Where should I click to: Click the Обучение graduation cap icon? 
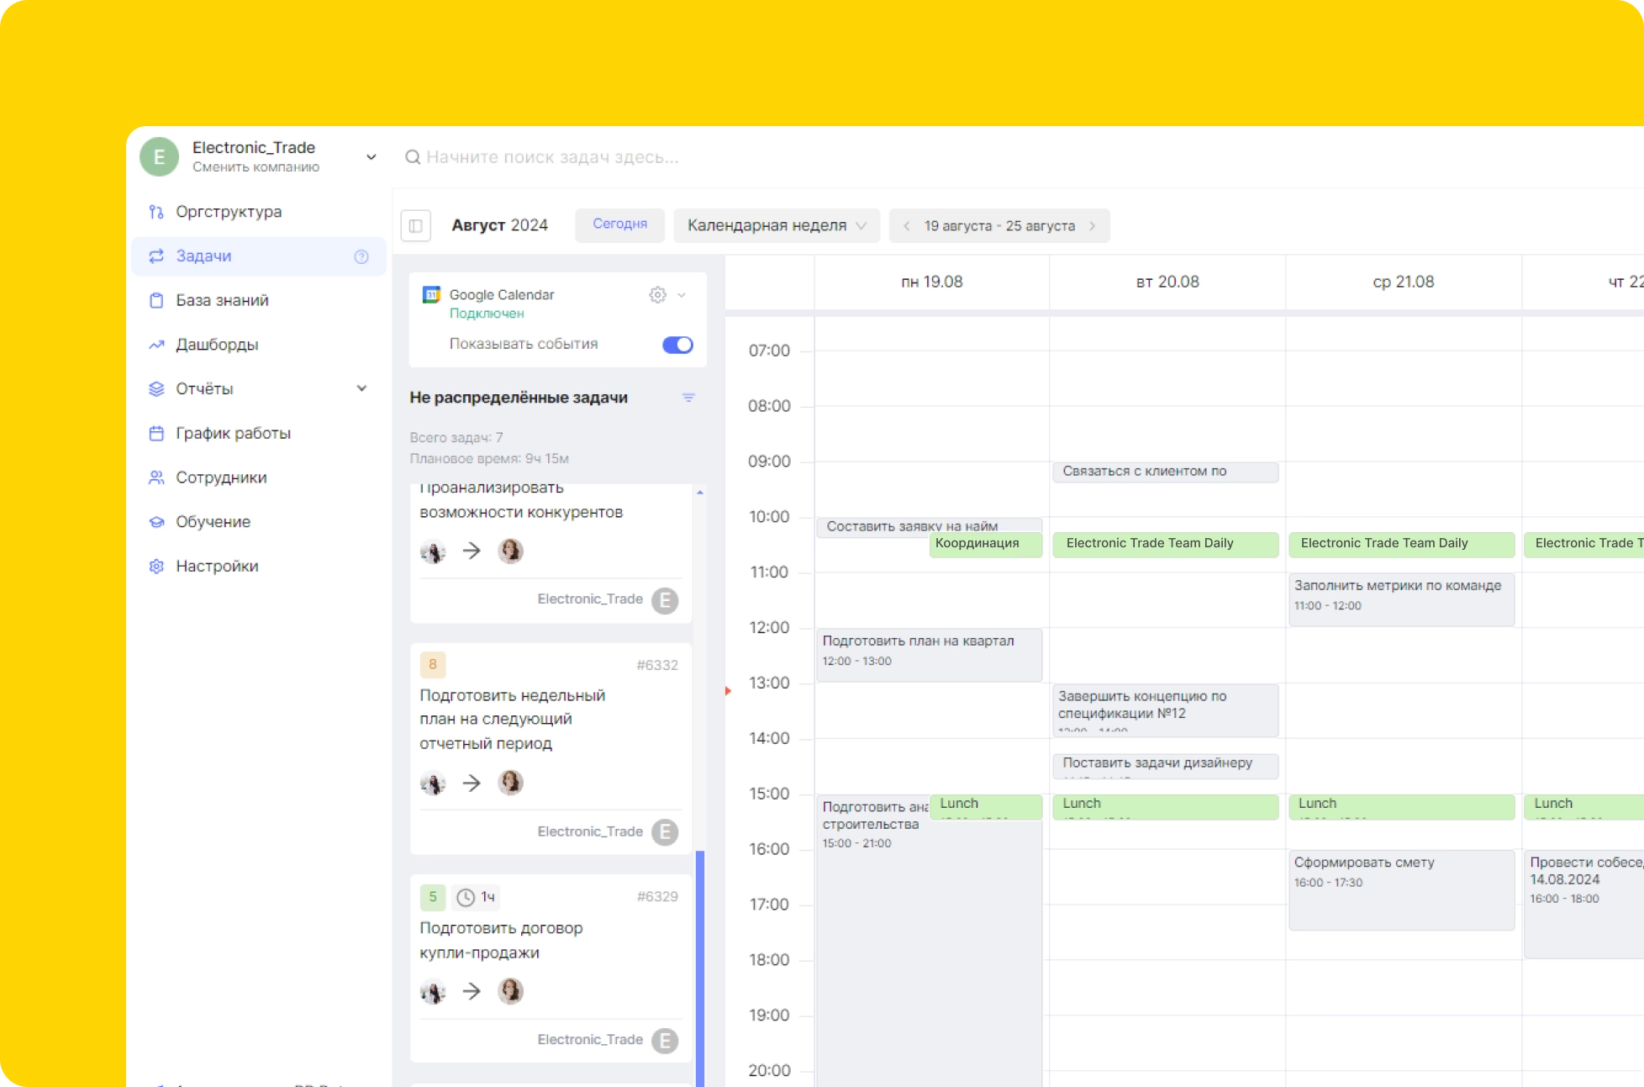pyautogui.click(x=156, y=522)
